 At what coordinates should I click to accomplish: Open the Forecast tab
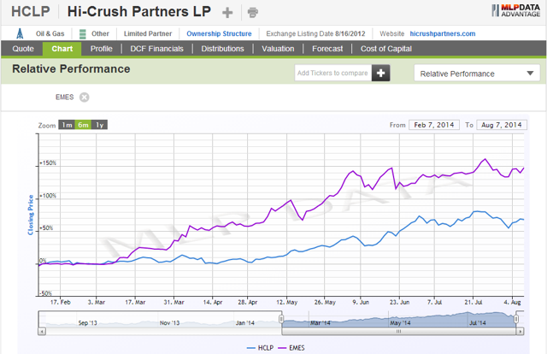(x=327, y=49)
